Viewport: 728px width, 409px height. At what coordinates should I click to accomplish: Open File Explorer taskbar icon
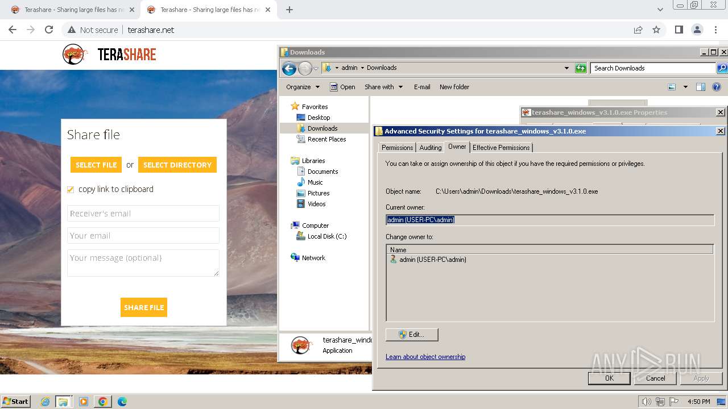(x=63, y=402)
